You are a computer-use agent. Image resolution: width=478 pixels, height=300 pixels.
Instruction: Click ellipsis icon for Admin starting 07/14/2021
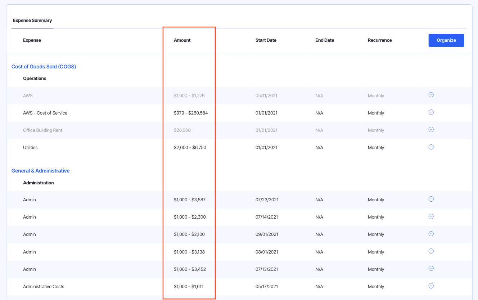tap(431, 216)
